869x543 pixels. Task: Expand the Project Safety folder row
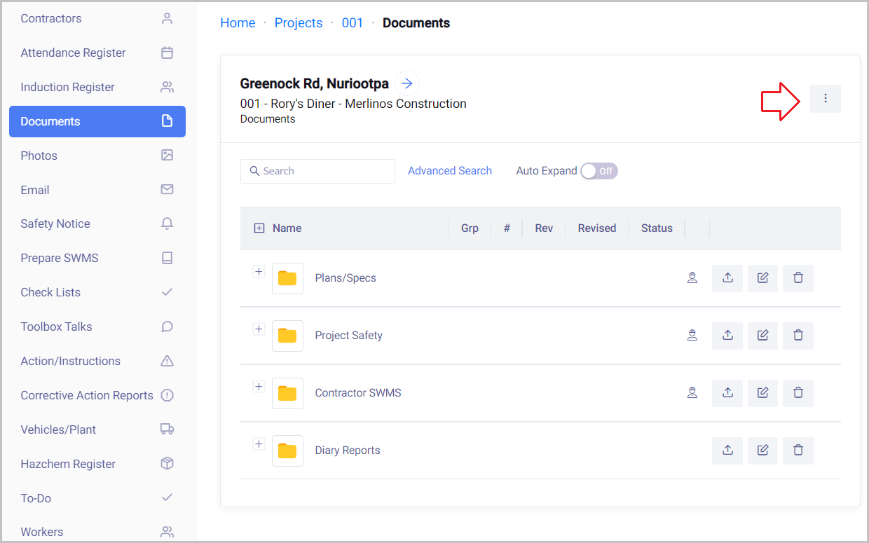(x=259, y=329)
